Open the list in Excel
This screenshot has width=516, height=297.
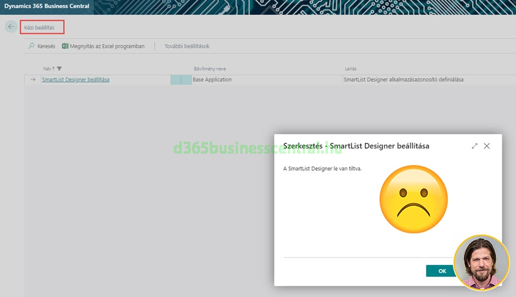click(104, 46)
